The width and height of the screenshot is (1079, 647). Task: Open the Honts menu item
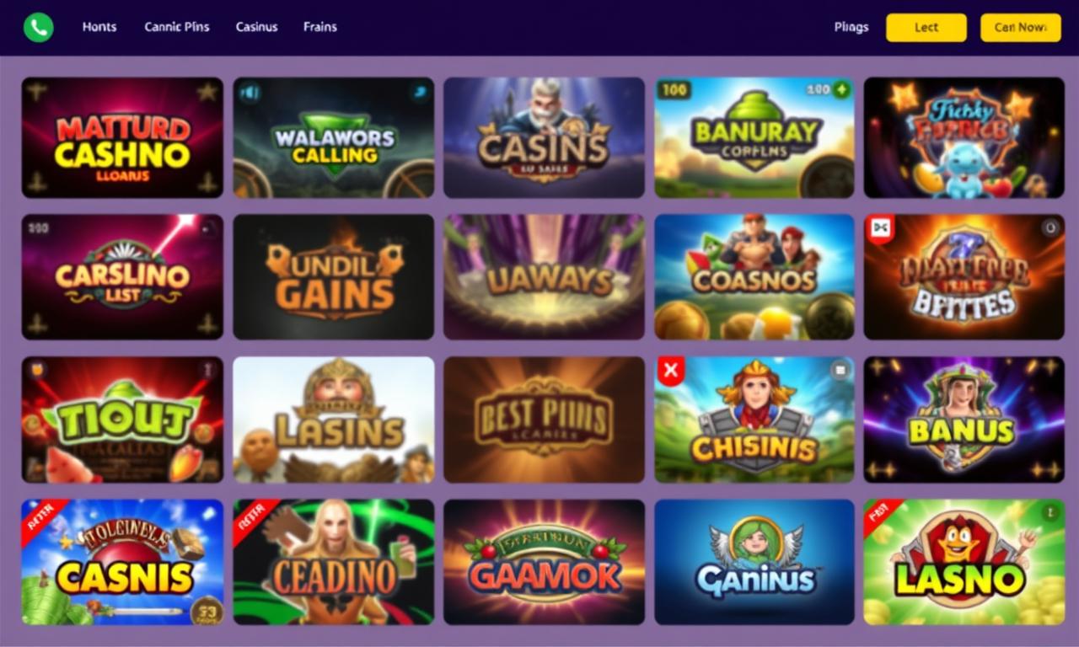(99, 27)
